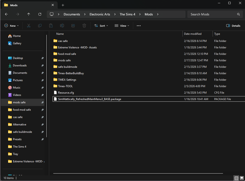Expand the Sort dropdown

click(x=101, y=26)
